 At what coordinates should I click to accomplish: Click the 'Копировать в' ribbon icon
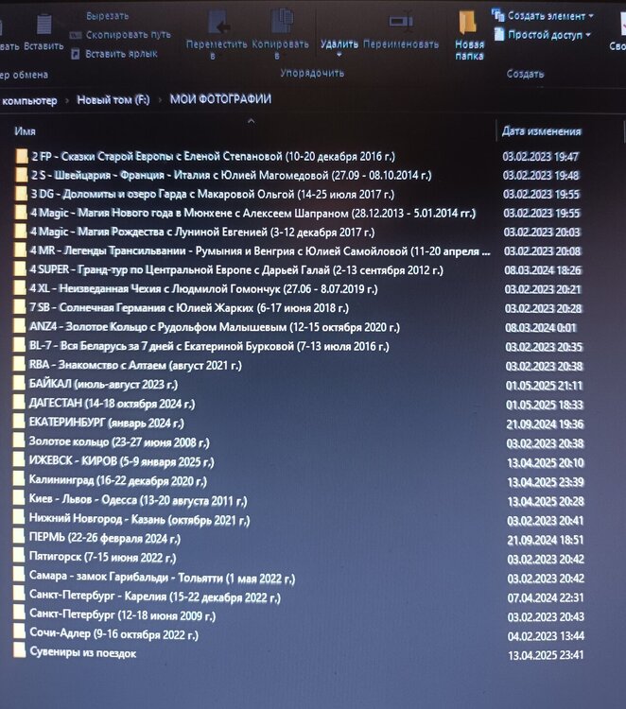[281, 25]
